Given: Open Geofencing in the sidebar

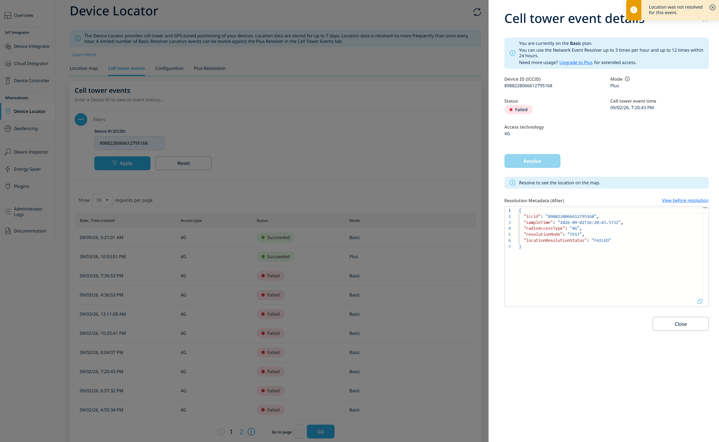Looking at the screenshot, I should [x=26, y=129].
